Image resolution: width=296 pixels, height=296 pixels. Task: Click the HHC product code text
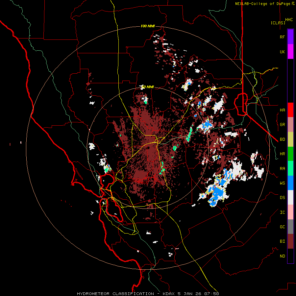click(x=289, y=20)
